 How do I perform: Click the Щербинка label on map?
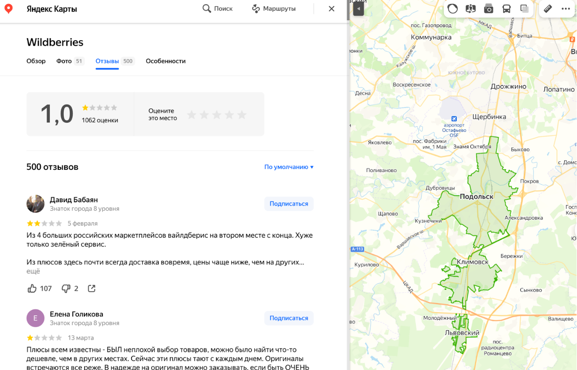point(489,117)
